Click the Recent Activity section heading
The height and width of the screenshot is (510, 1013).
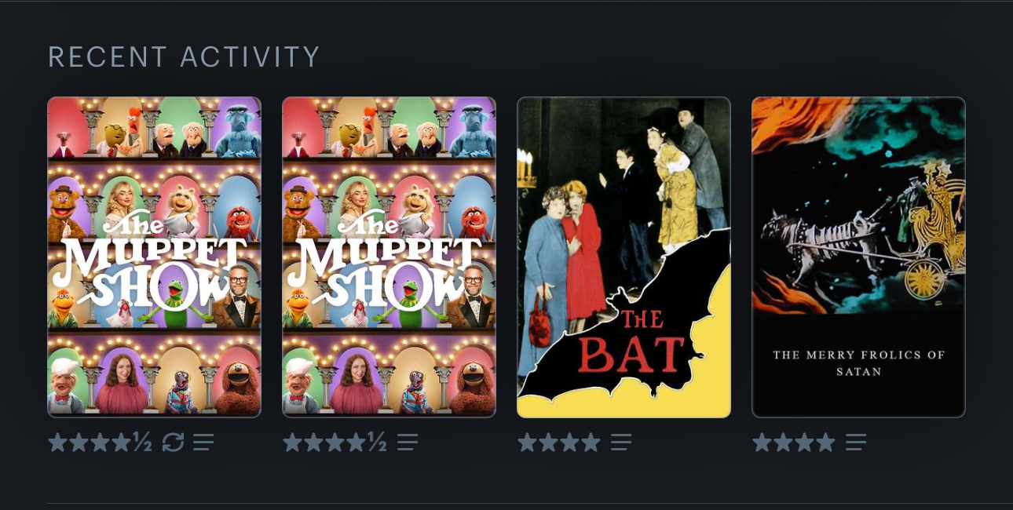pos(185,57)
